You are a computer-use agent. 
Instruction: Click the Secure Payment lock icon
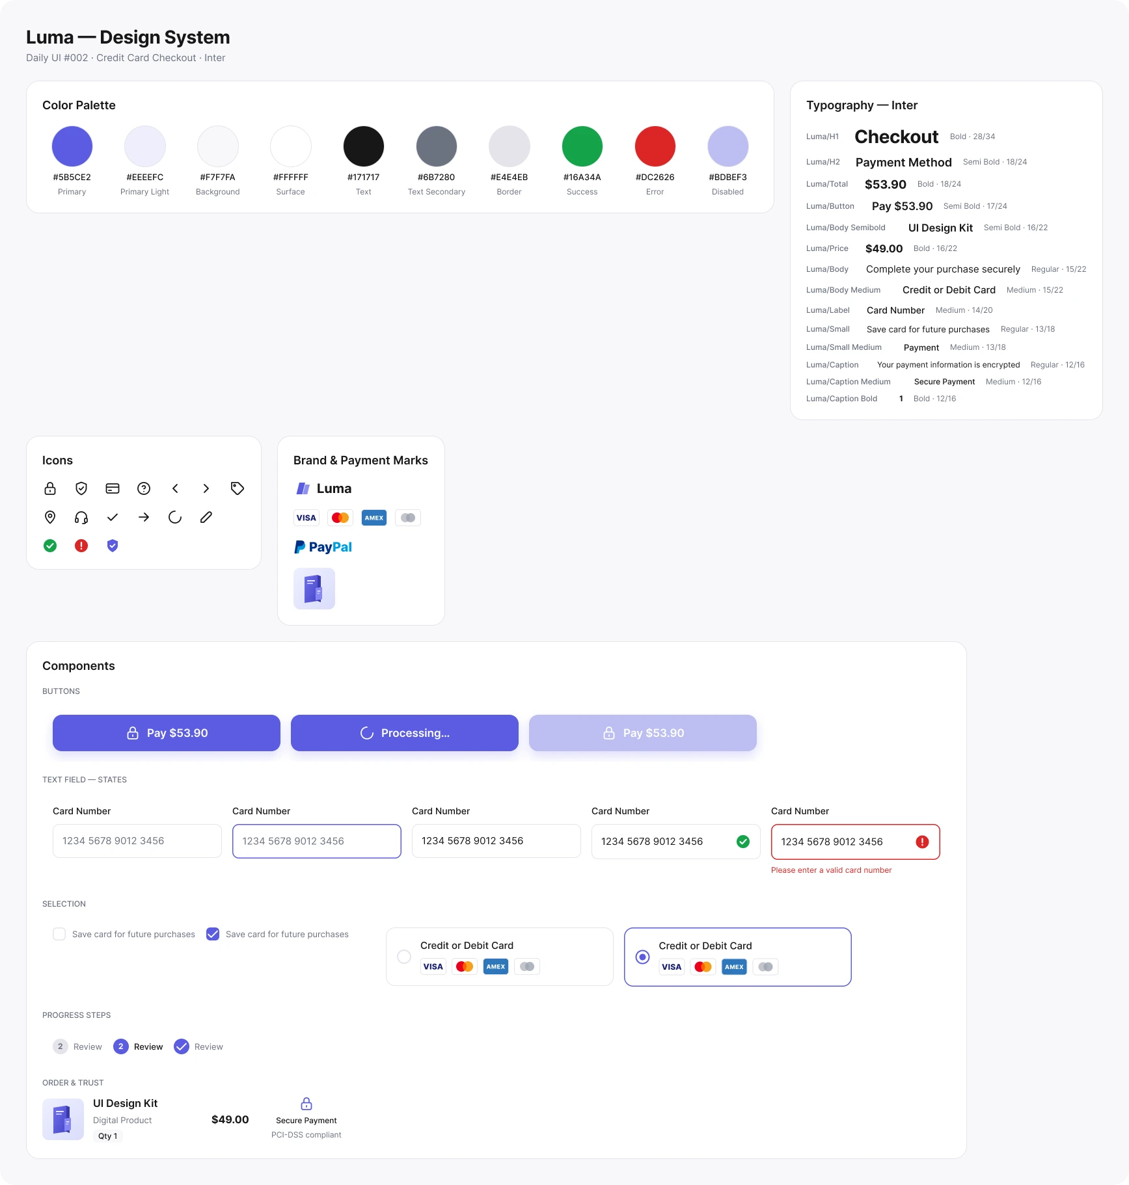[x=306, y=1104]
